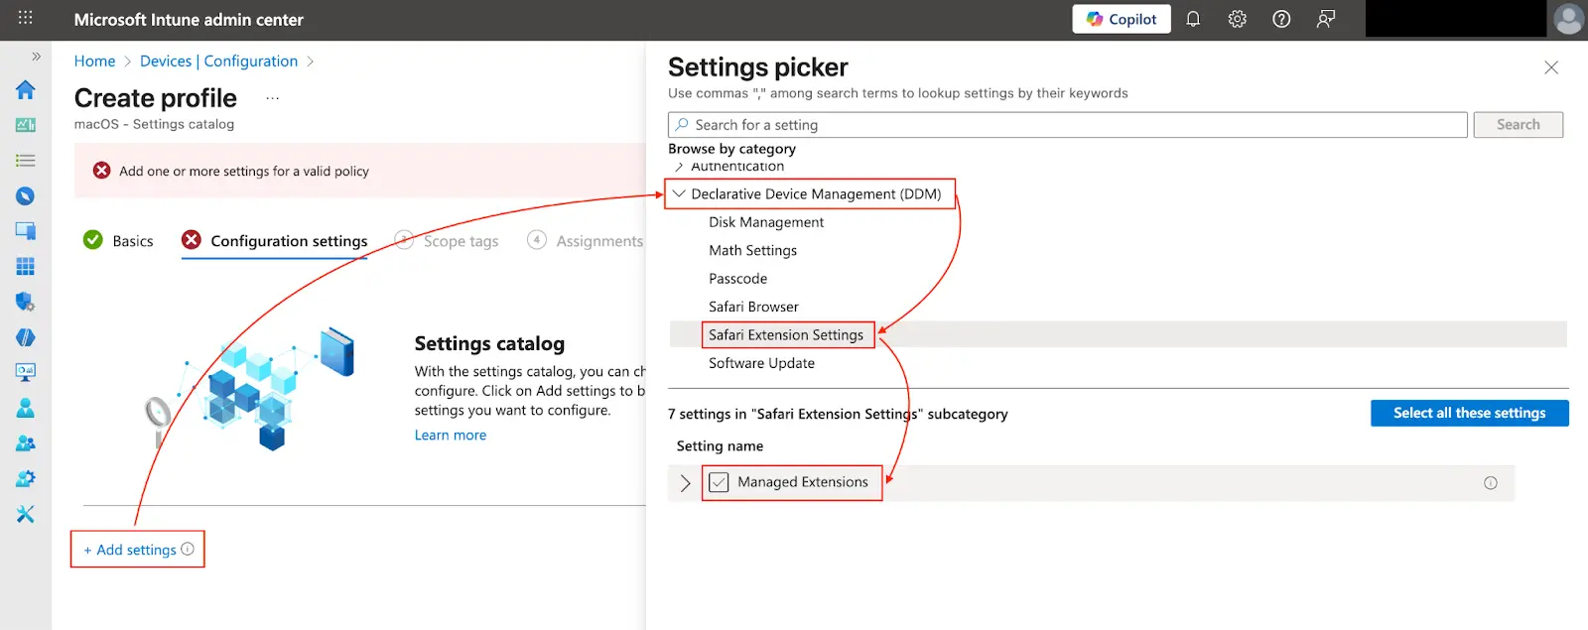Open Endpoint security shield in sidebar
Image resolution: width=1588 pixels, height=630 pixels.
26,302
